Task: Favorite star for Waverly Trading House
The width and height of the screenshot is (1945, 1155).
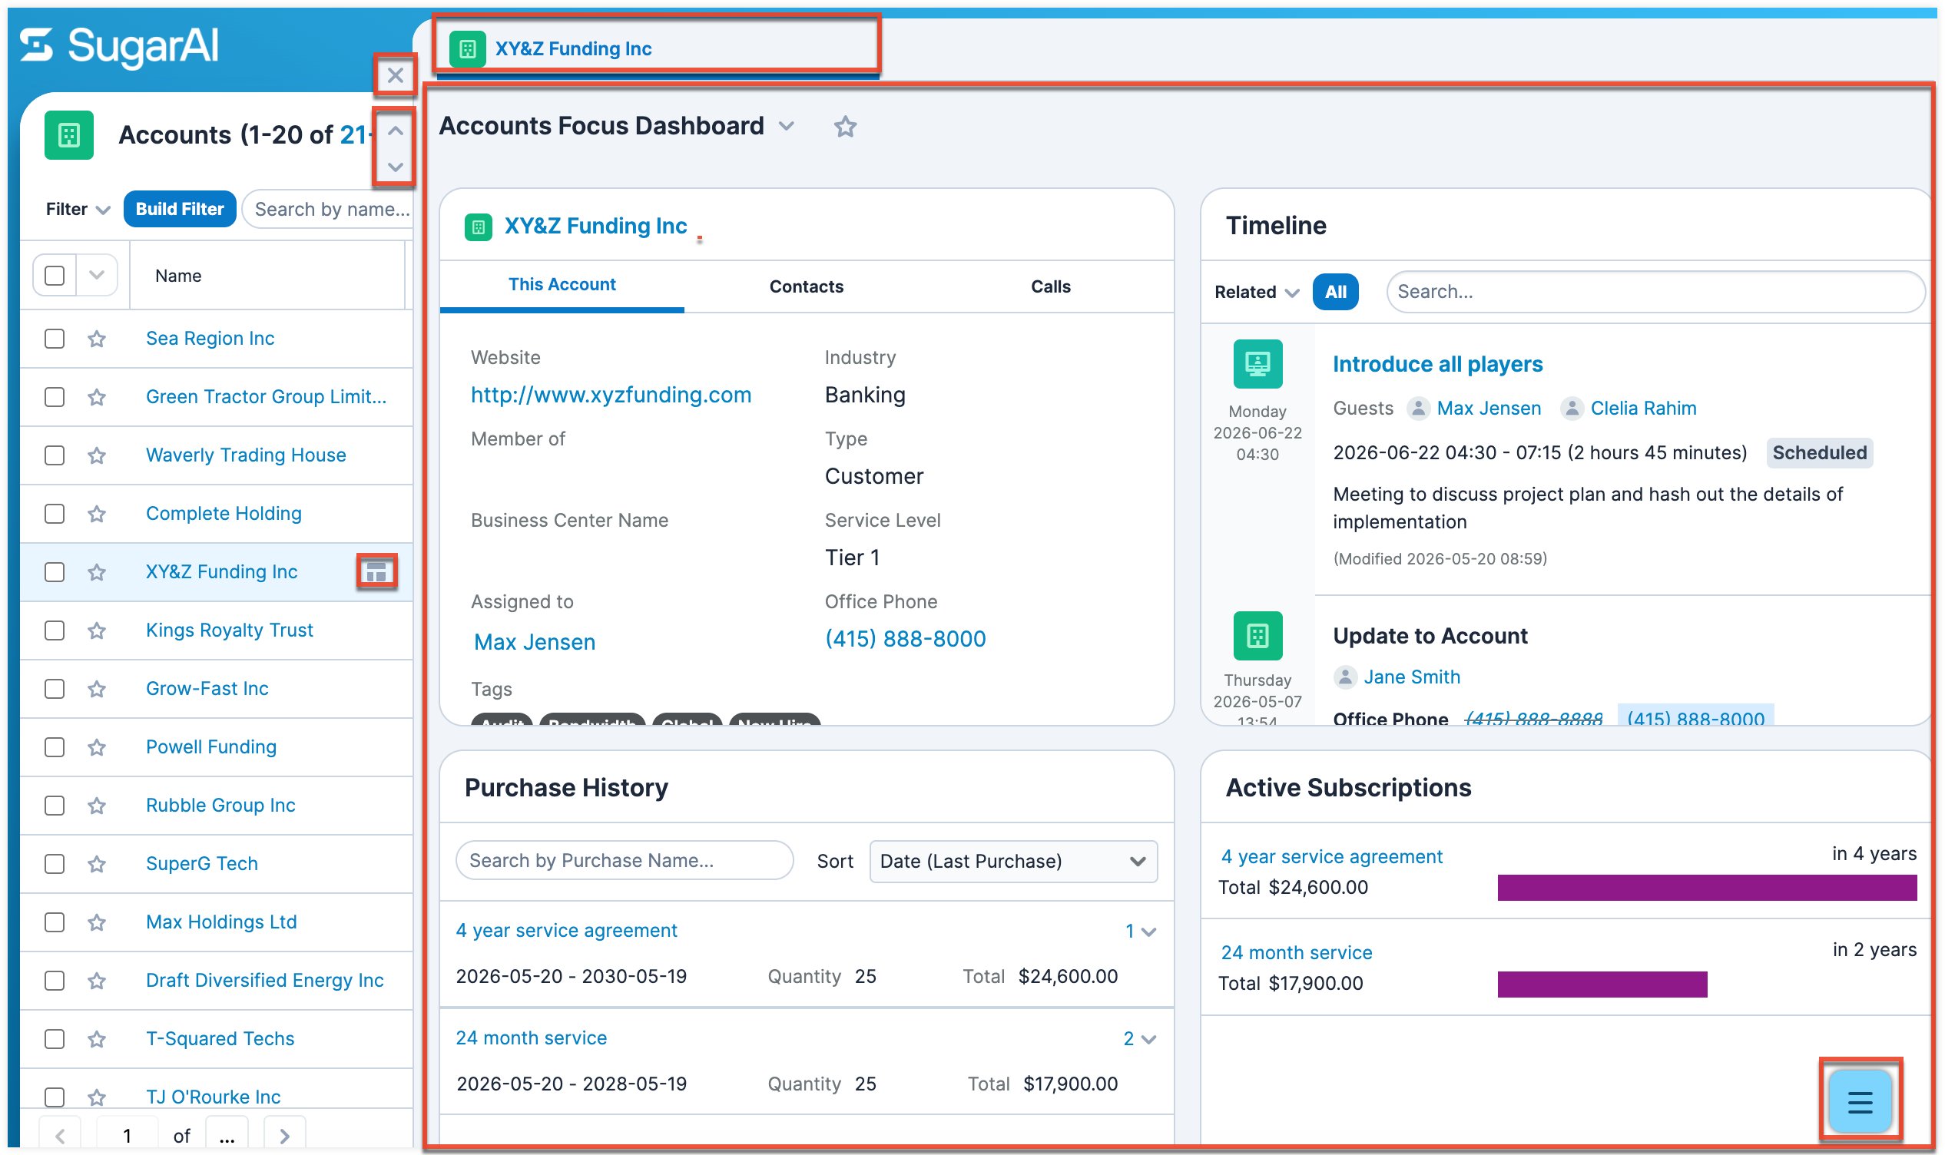Action: click(97, 455)
